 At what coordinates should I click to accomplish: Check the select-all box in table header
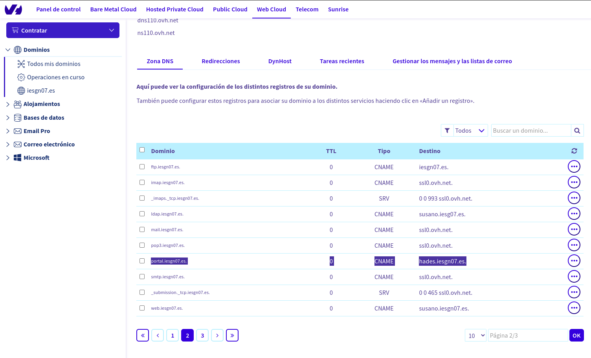pos(142,150)
